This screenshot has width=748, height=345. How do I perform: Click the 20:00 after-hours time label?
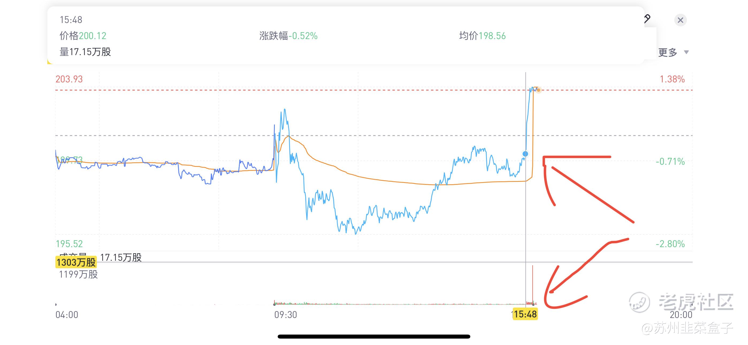[681, 315]
